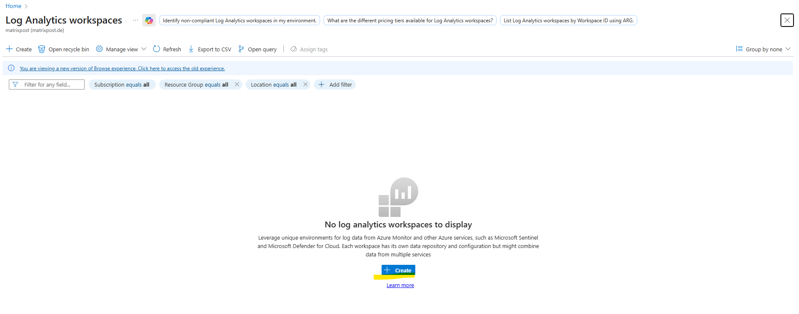The width and height of the screenshot is (799, 314).
Task: Focus the Filter for any field box
Action: tap(47, 84)
